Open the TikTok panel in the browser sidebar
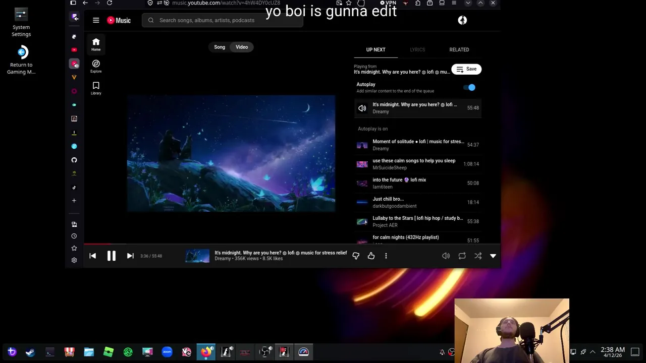 [x=74, y=188]
